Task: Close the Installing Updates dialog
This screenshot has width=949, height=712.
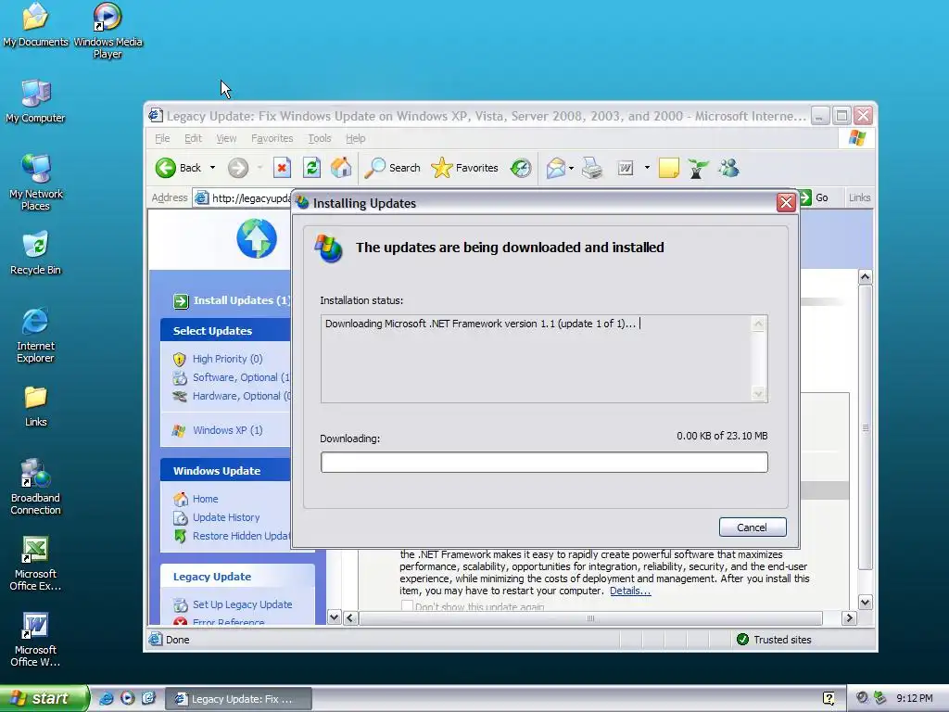Action: 786,203
